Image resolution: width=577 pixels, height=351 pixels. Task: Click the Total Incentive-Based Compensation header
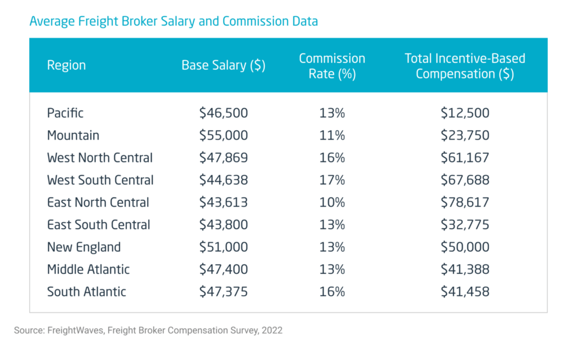465,66
